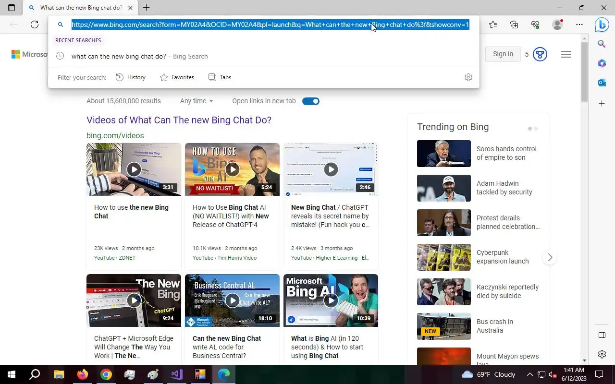This screenshot has height=384, width=615.
Task: Select recent search 'what can the new bing chat do?'
Action: coord(263,56)
